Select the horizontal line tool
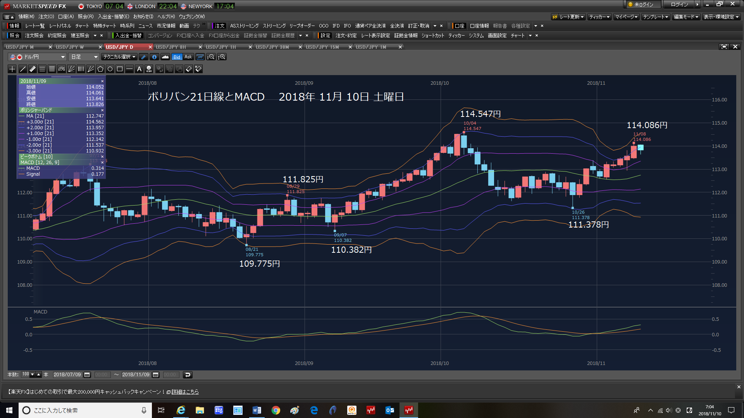The image size is (744, 418). point(129,69)
